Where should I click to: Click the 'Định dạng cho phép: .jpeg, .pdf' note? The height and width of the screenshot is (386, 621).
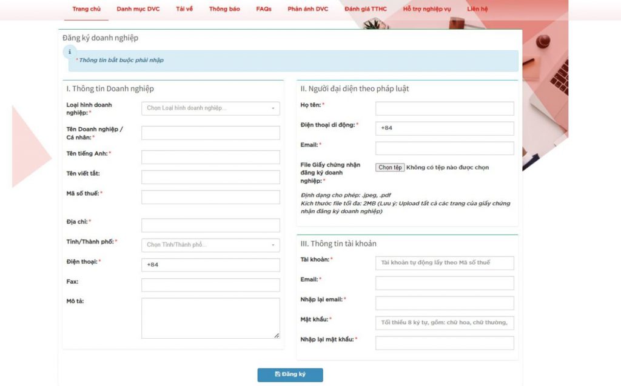346,195
